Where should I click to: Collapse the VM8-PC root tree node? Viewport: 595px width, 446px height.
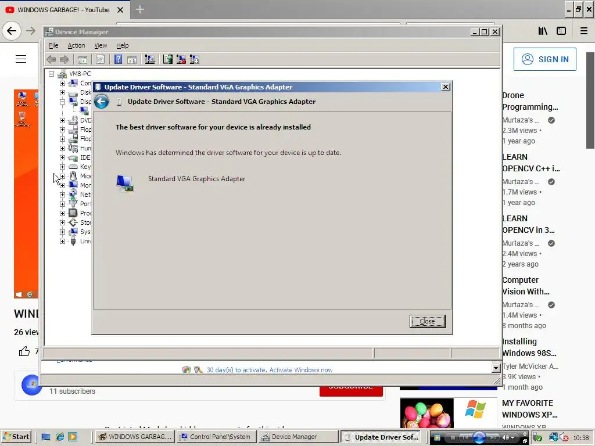pos(52,74)
